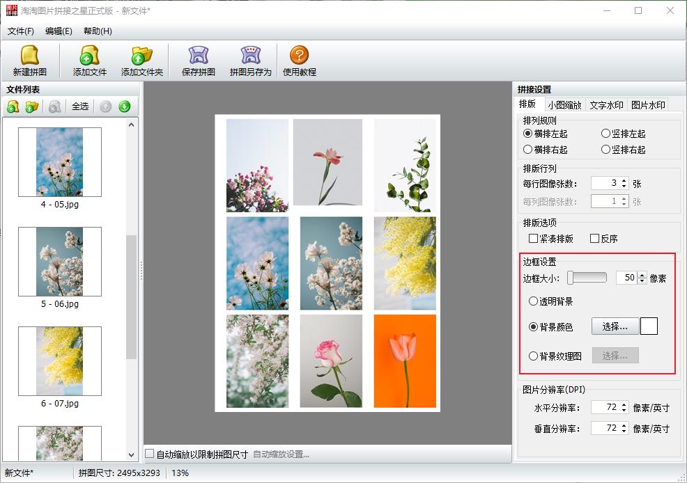Select thumbnail 6 - 07.jpg

[x=59, y=360]
